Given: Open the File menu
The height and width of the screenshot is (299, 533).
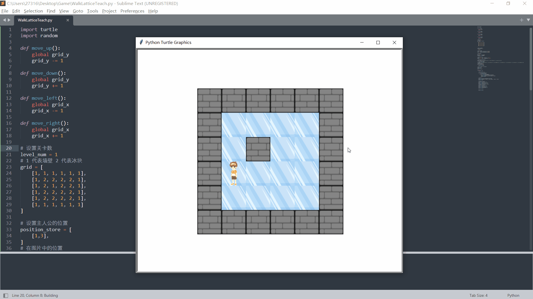Looking at the screenshot, I should click(5, 11).
